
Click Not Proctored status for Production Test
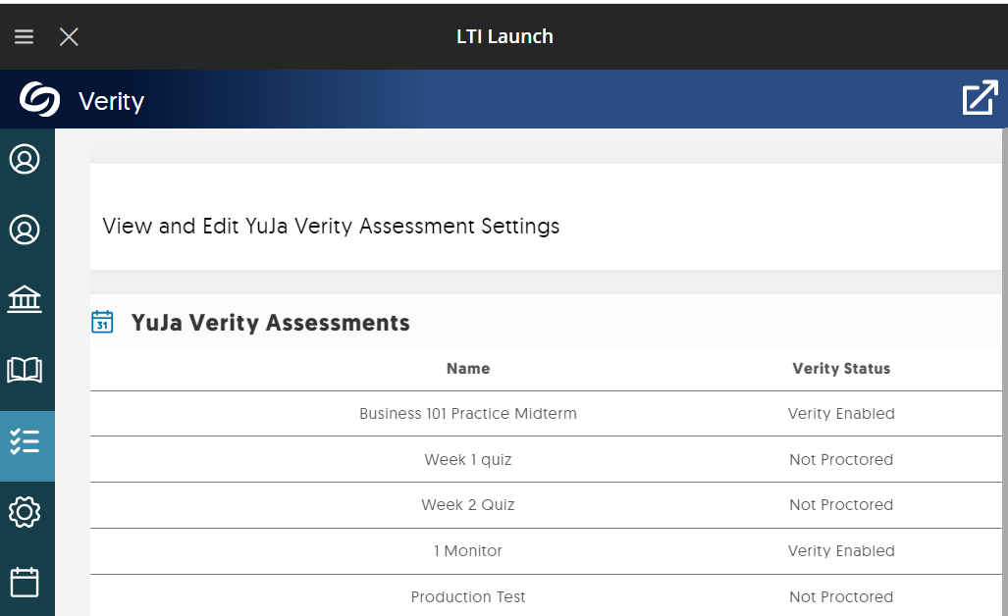click(x=841, y=597)
